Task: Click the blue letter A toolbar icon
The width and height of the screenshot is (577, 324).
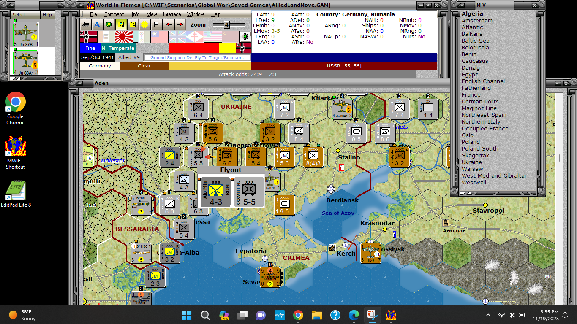Action: (x=97, y=24)
